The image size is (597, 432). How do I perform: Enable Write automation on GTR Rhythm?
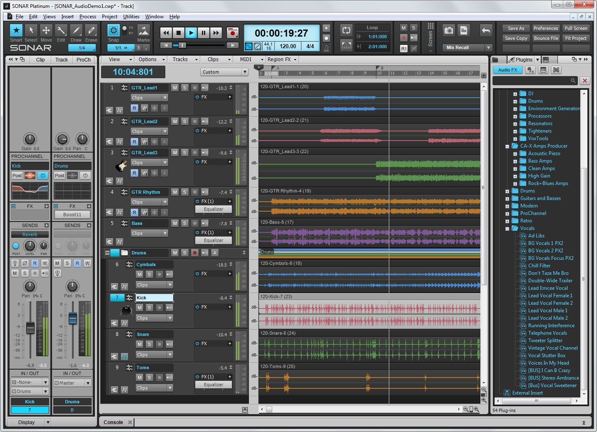pyautogui.click(x=144, y=212)
